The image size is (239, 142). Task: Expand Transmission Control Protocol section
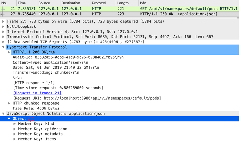click(x=3, y=37)
